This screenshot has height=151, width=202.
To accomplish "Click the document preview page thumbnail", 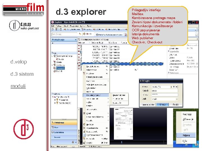I will (123, 124).
